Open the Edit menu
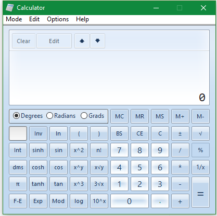The width and height of the screenshot is (217, 216). pyautogui.click(x=34, y=19)
